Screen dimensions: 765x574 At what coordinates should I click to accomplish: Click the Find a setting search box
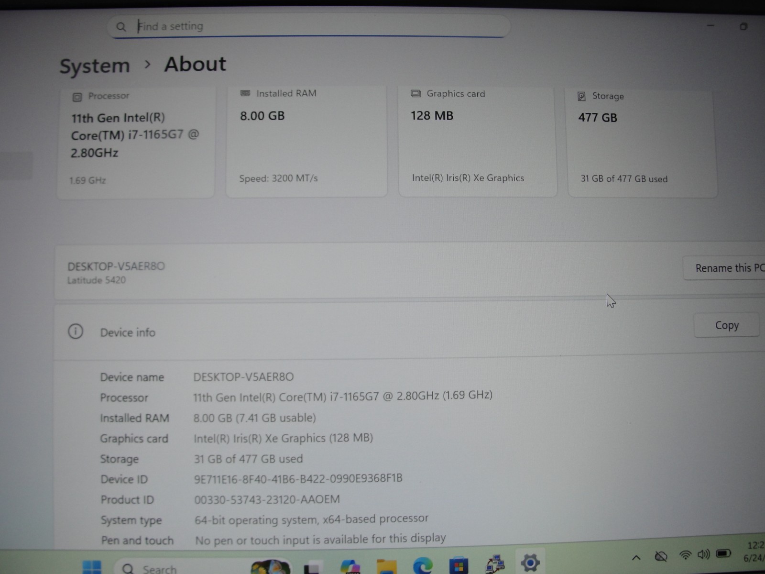[x=309, y=26]
